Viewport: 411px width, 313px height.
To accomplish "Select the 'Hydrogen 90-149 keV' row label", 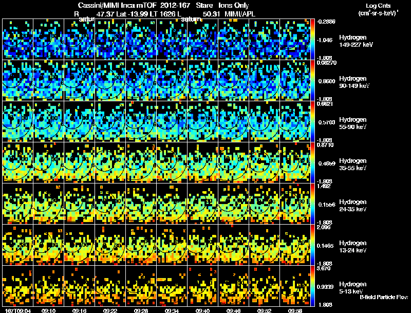I will (x=354, y=82).
